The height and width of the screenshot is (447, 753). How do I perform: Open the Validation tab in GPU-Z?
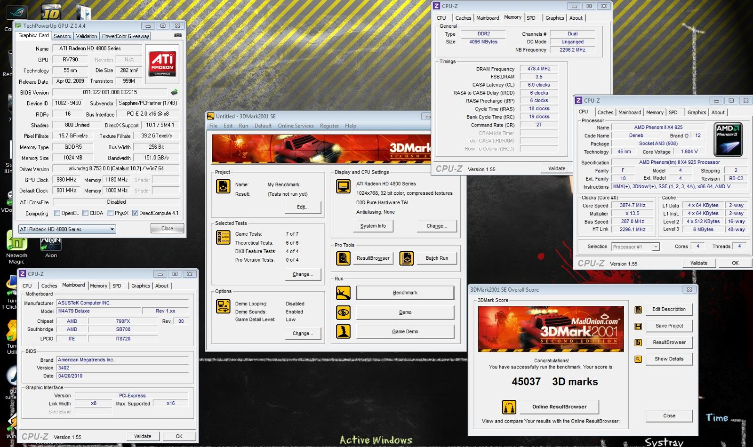coord(86,36)
